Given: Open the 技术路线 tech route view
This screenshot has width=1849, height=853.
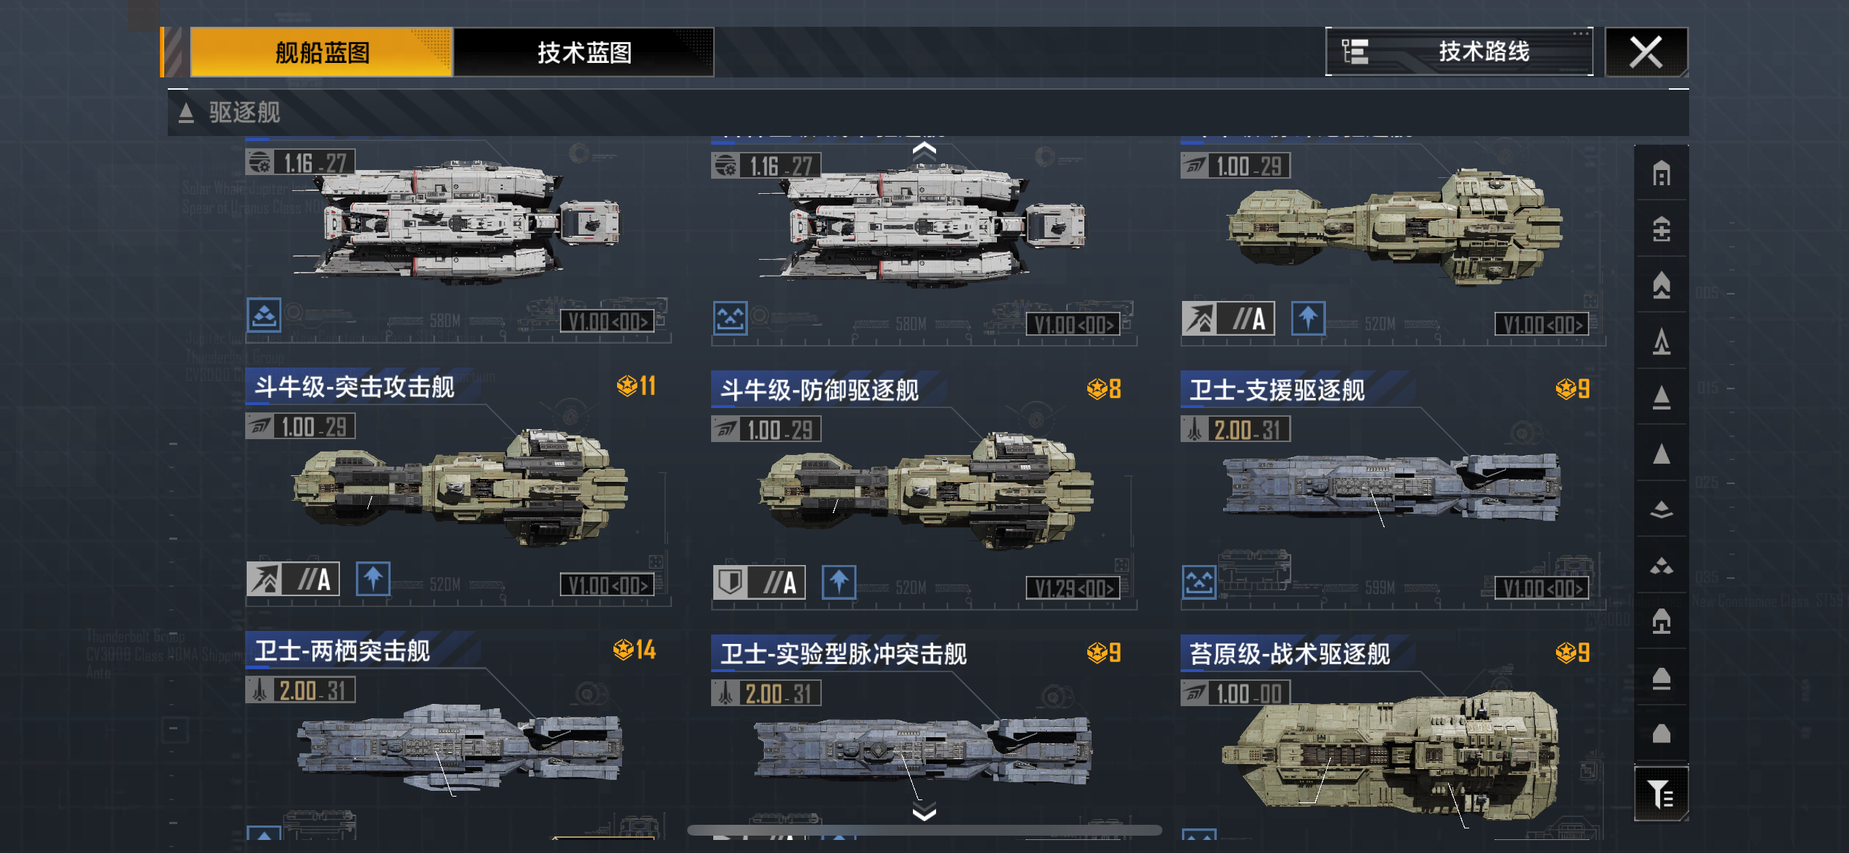Looking at the screenshot, I should tap(1459, 51).
